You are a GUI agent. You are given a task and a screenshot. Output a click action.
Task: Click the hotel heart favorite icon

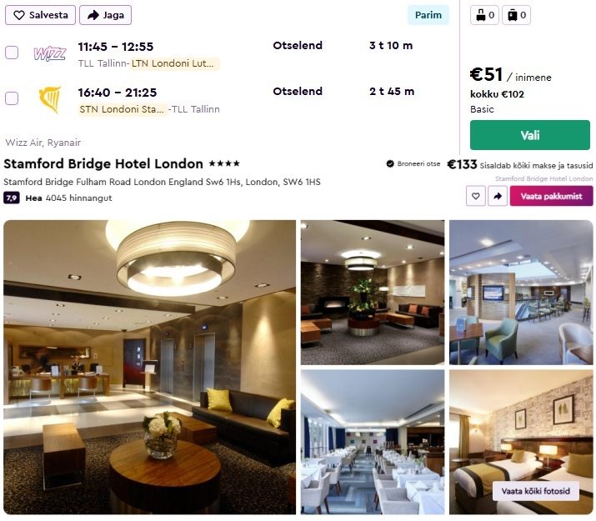point(475,196)
